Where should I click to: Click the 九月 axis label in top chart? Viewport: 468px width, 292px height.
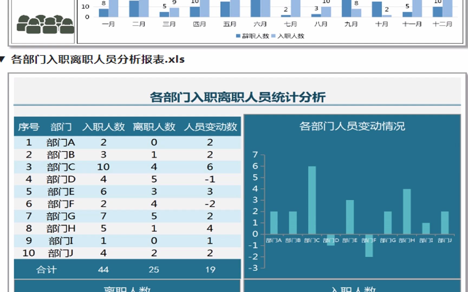351,24
